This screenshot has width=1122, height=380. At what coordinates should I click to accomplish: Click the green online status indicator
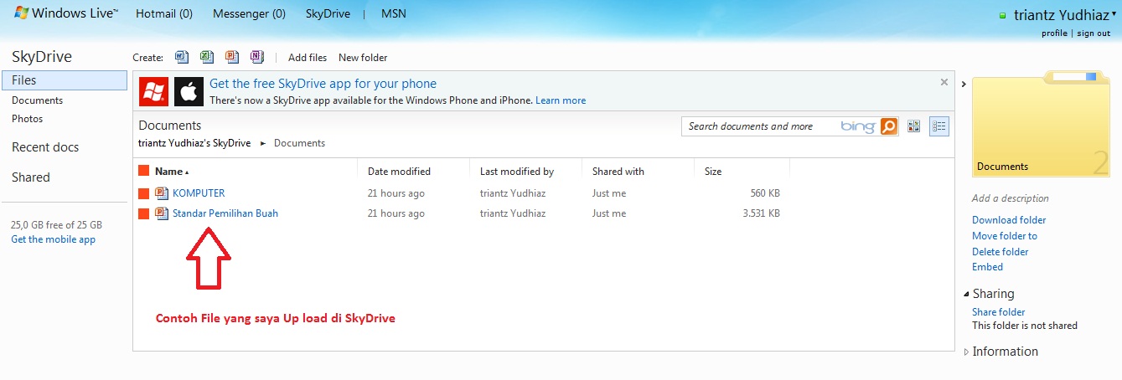pos(1003,16)
